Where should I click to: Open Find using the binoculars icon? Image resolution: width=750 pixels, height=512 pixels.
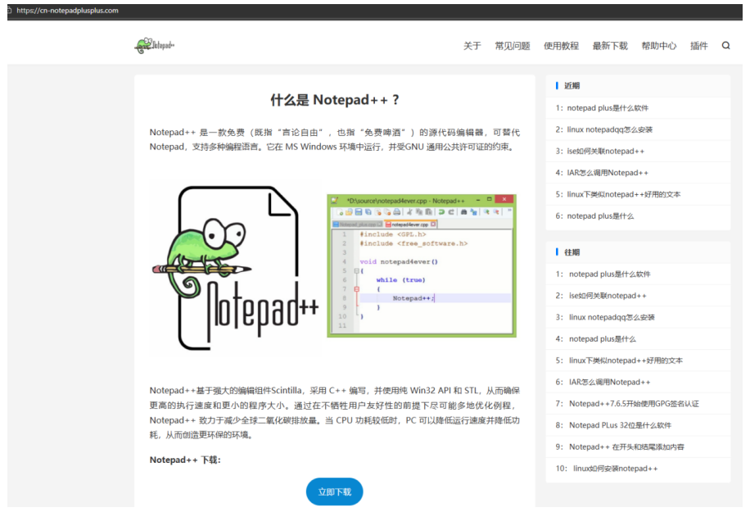(462, 212)
